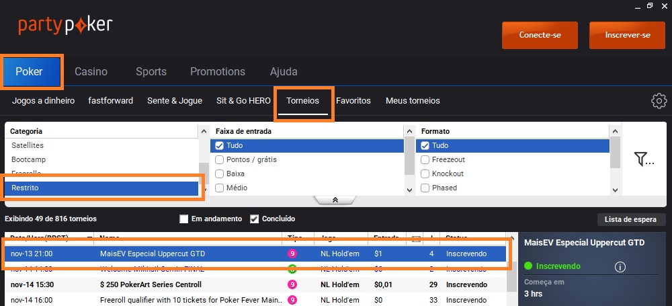Select the $ 250 PokerArt Series Centroll row
672x306 pixels.
tap(255, 284)
